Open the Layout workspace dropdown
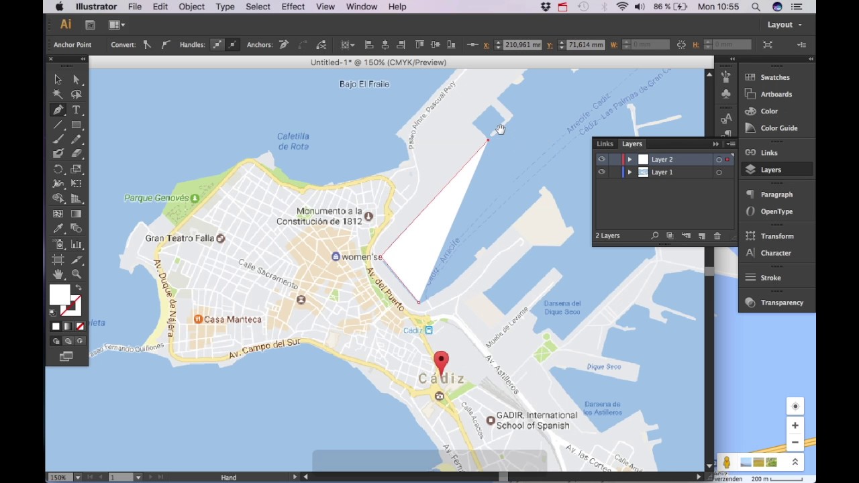The height and width of the screenshot is (483, 859). (x=785, y=25)
